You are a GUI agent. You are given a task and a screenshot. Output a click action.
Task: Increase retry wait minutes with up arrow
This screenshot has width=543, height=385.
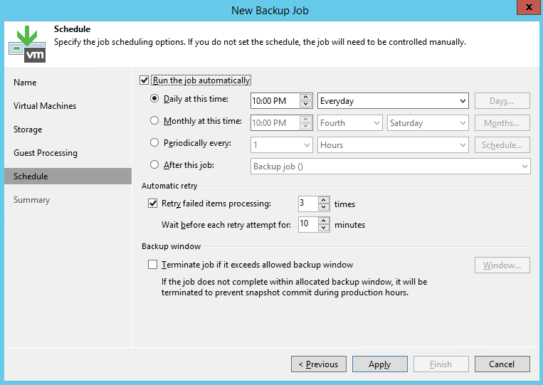pos(324,221)
